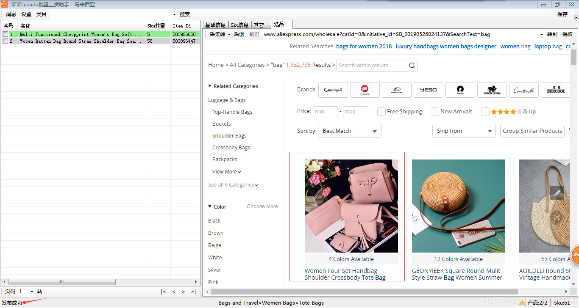Filter by color Black

click(x=214, y=221)
